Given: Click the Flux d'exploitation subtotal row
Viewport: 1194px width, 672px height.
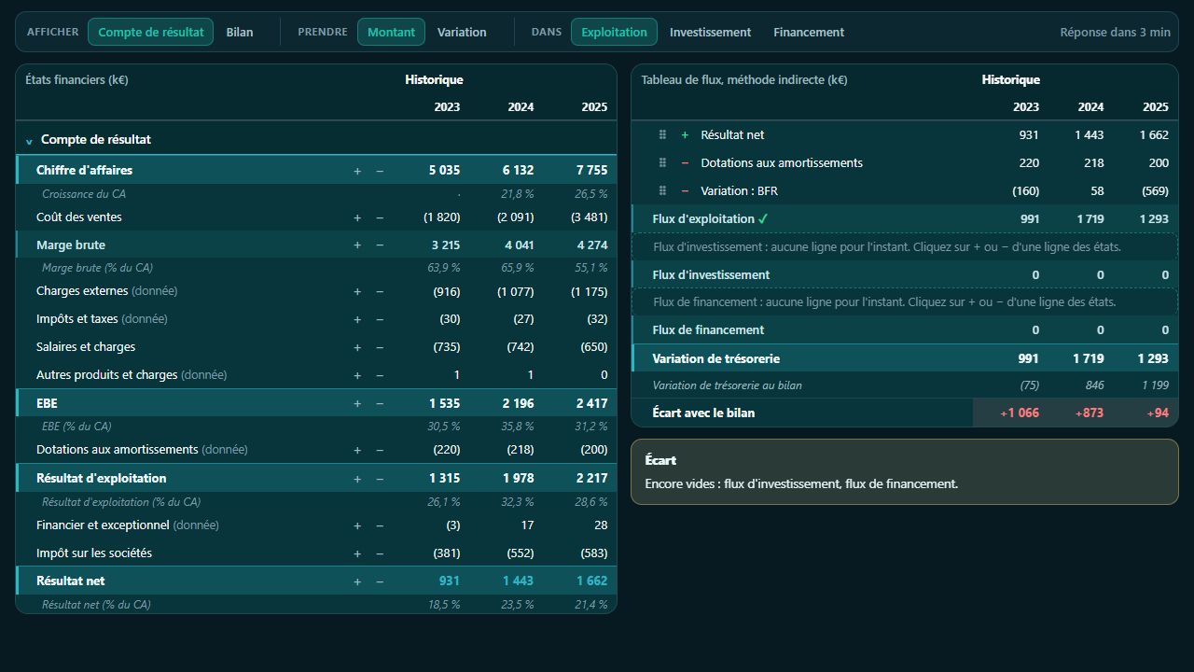Looking at the screenshot, I should [x=905, y=218].
